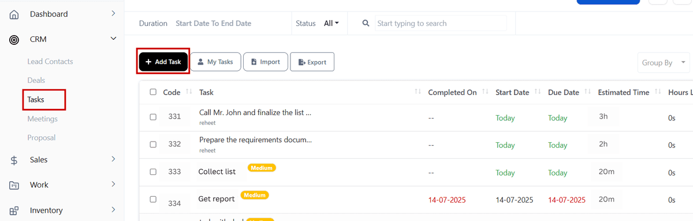Go to Deals in sidebar

[36, 81]
